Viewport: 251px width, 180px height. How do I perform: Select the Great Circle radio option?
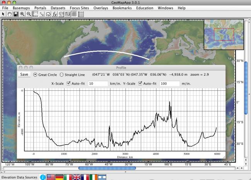pyautogui.click(x=36, y=75)
